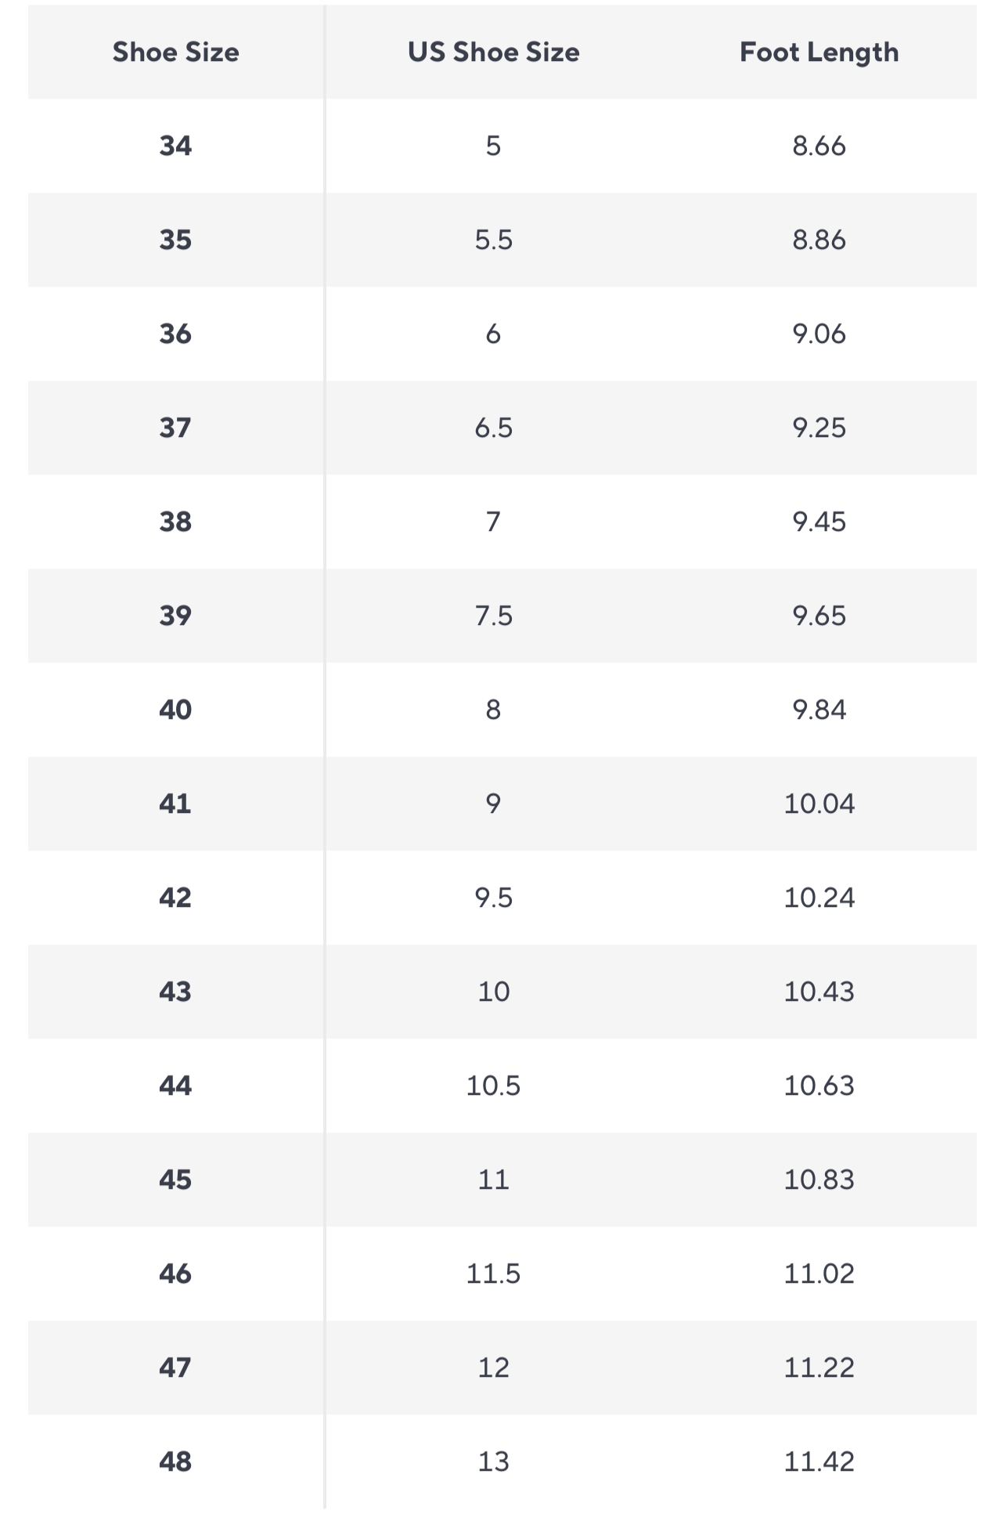Click US shoe size 5.5 value
The image size is (1005, 1514).
click(494, 240)
